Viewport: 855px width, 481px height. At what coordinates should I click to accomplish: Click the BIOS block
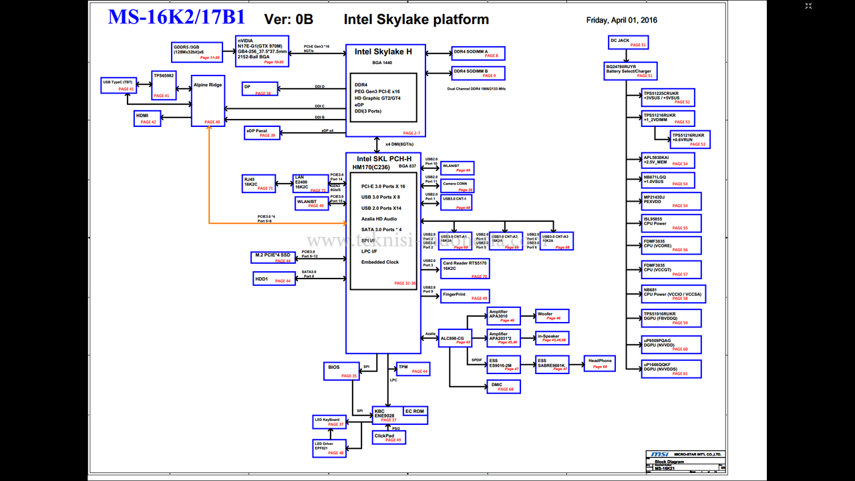click(341, 371)
